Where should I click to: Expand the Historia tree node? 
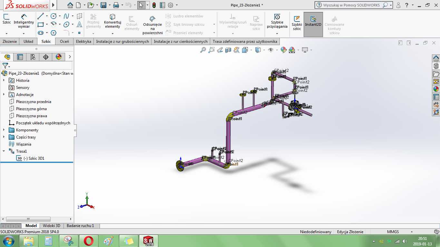pyautogui.click(x=4, y=81)
